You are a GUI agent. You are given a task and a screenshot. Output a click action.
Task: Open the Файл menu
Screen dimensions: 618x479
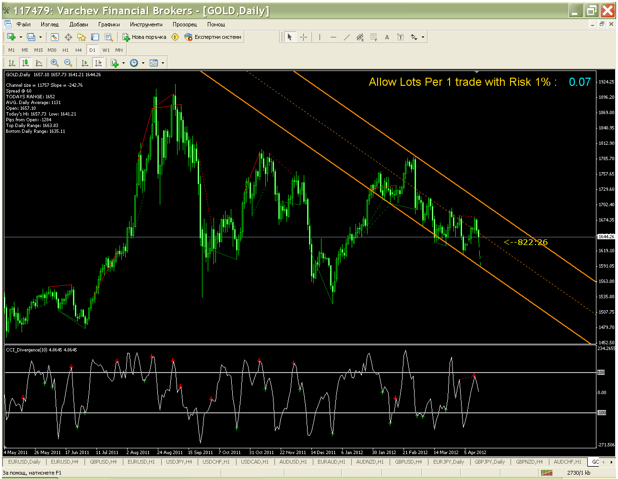pyautogui.click(x=24, y=24)
